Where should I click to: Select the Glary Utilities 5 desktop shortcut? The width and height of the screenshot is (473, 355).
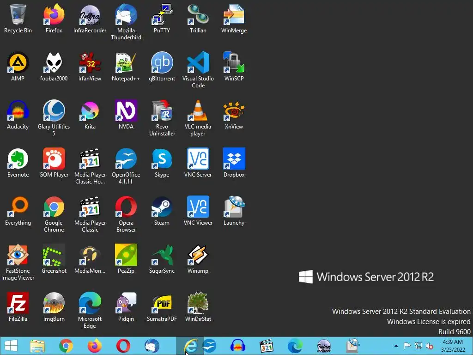click(54, 118)
